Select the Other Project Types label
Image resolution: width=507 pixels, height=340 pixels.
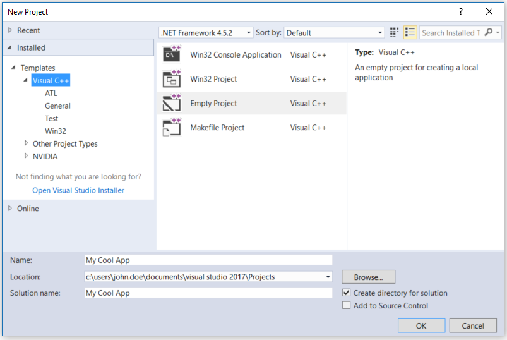click(65, 143)
